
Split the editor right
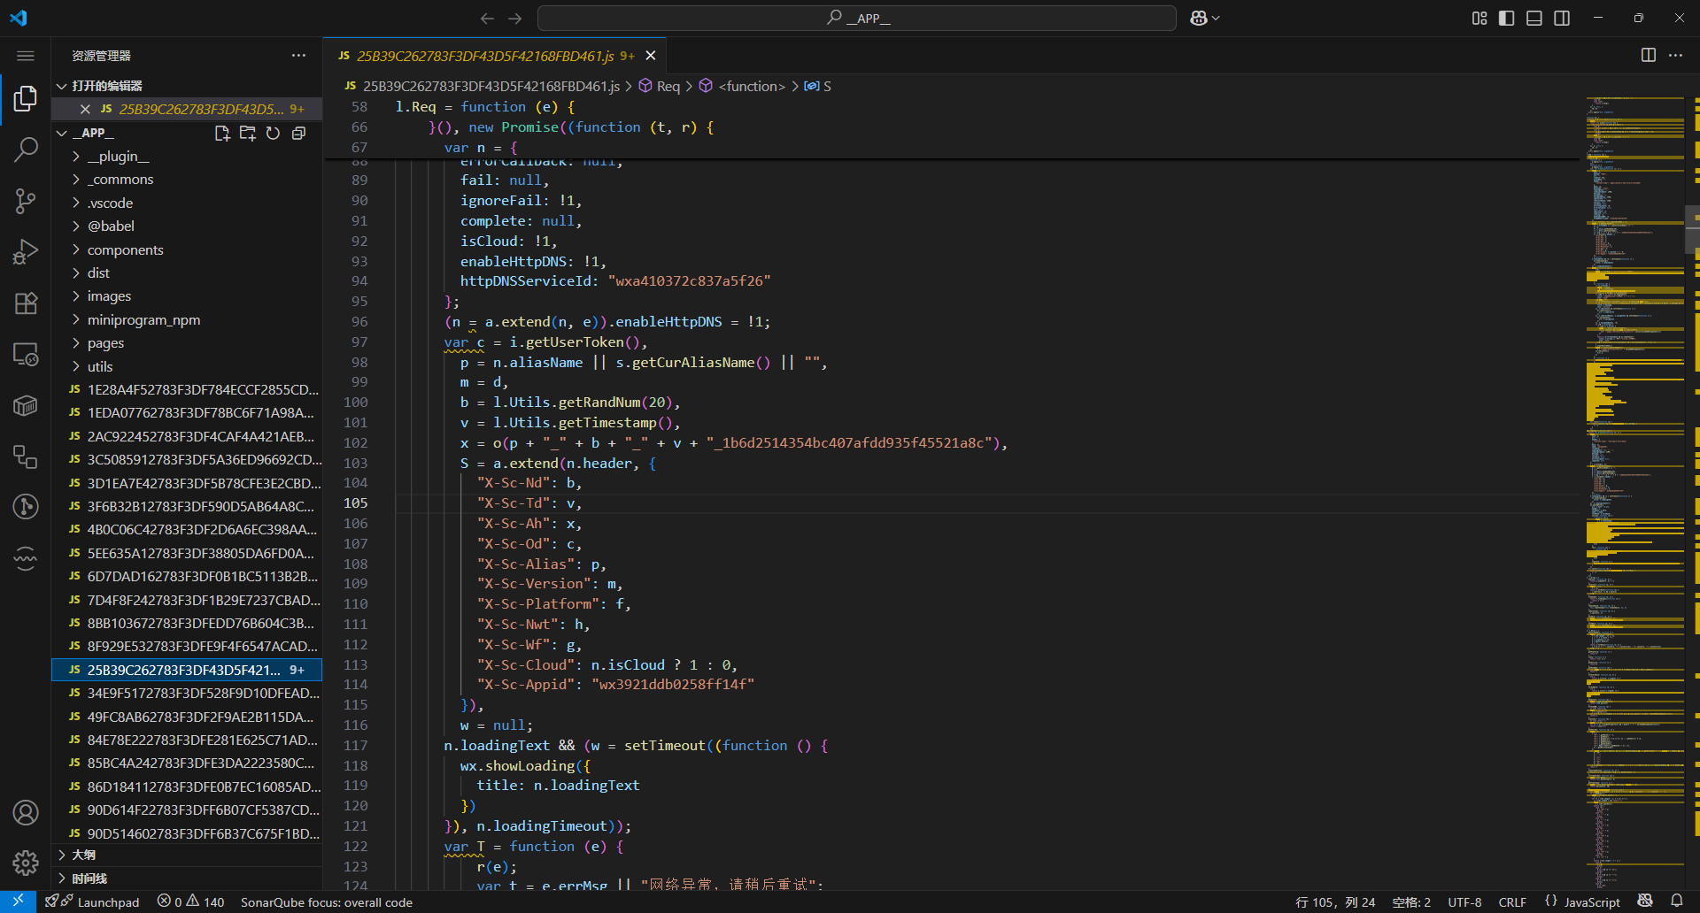click(x=1648, y=55)
